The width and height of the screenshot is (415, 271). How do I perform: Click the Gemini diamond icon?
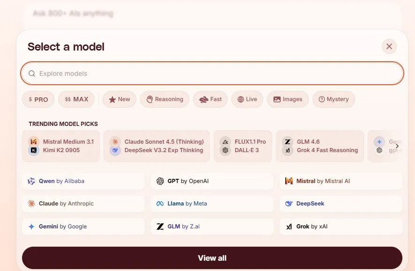[30, 227]
